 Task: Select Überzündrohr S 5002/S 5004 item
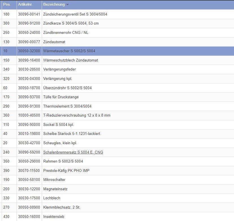tap(67, 88)
